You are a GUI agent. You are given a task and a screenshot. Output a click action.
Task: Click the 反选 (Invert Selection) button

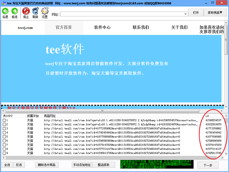(19, 165)
